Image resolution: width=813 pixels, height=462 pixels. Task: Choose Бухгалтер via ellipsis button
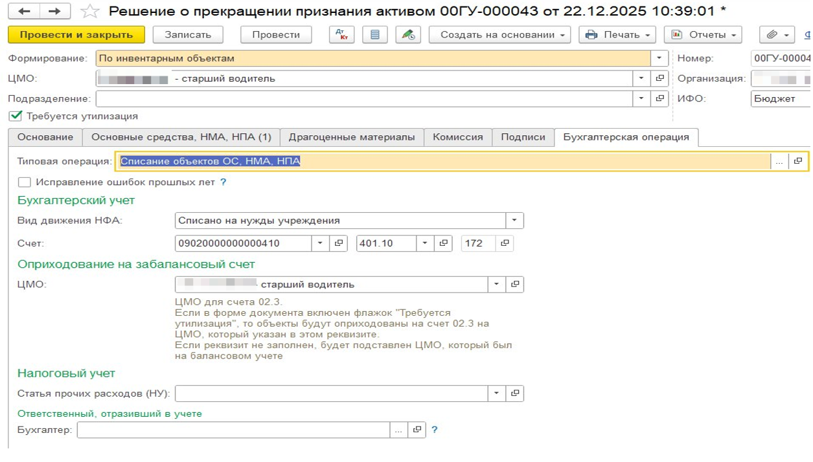pos(399,430)
